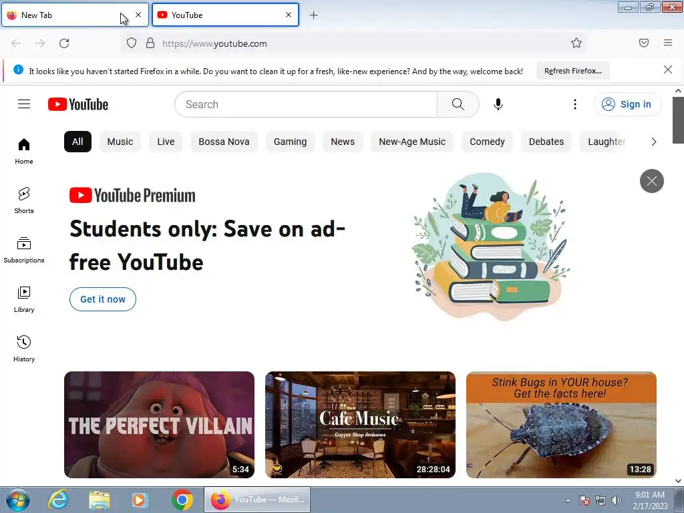
Task: Open YouTube settings three-dot menu
Action: click(575, 104)
